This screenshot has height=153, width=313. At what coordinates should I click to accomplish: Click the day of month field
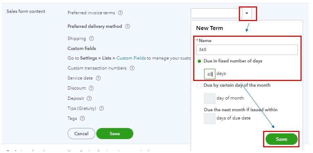[210, 98]
